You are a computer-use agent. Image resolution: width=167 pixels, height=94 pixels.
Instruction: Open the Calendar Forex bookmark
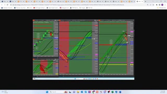click(x=7, y=8)
